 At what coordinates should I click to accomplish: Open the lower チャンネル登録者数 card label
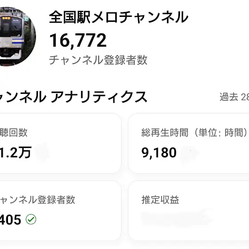coord(37,200)
